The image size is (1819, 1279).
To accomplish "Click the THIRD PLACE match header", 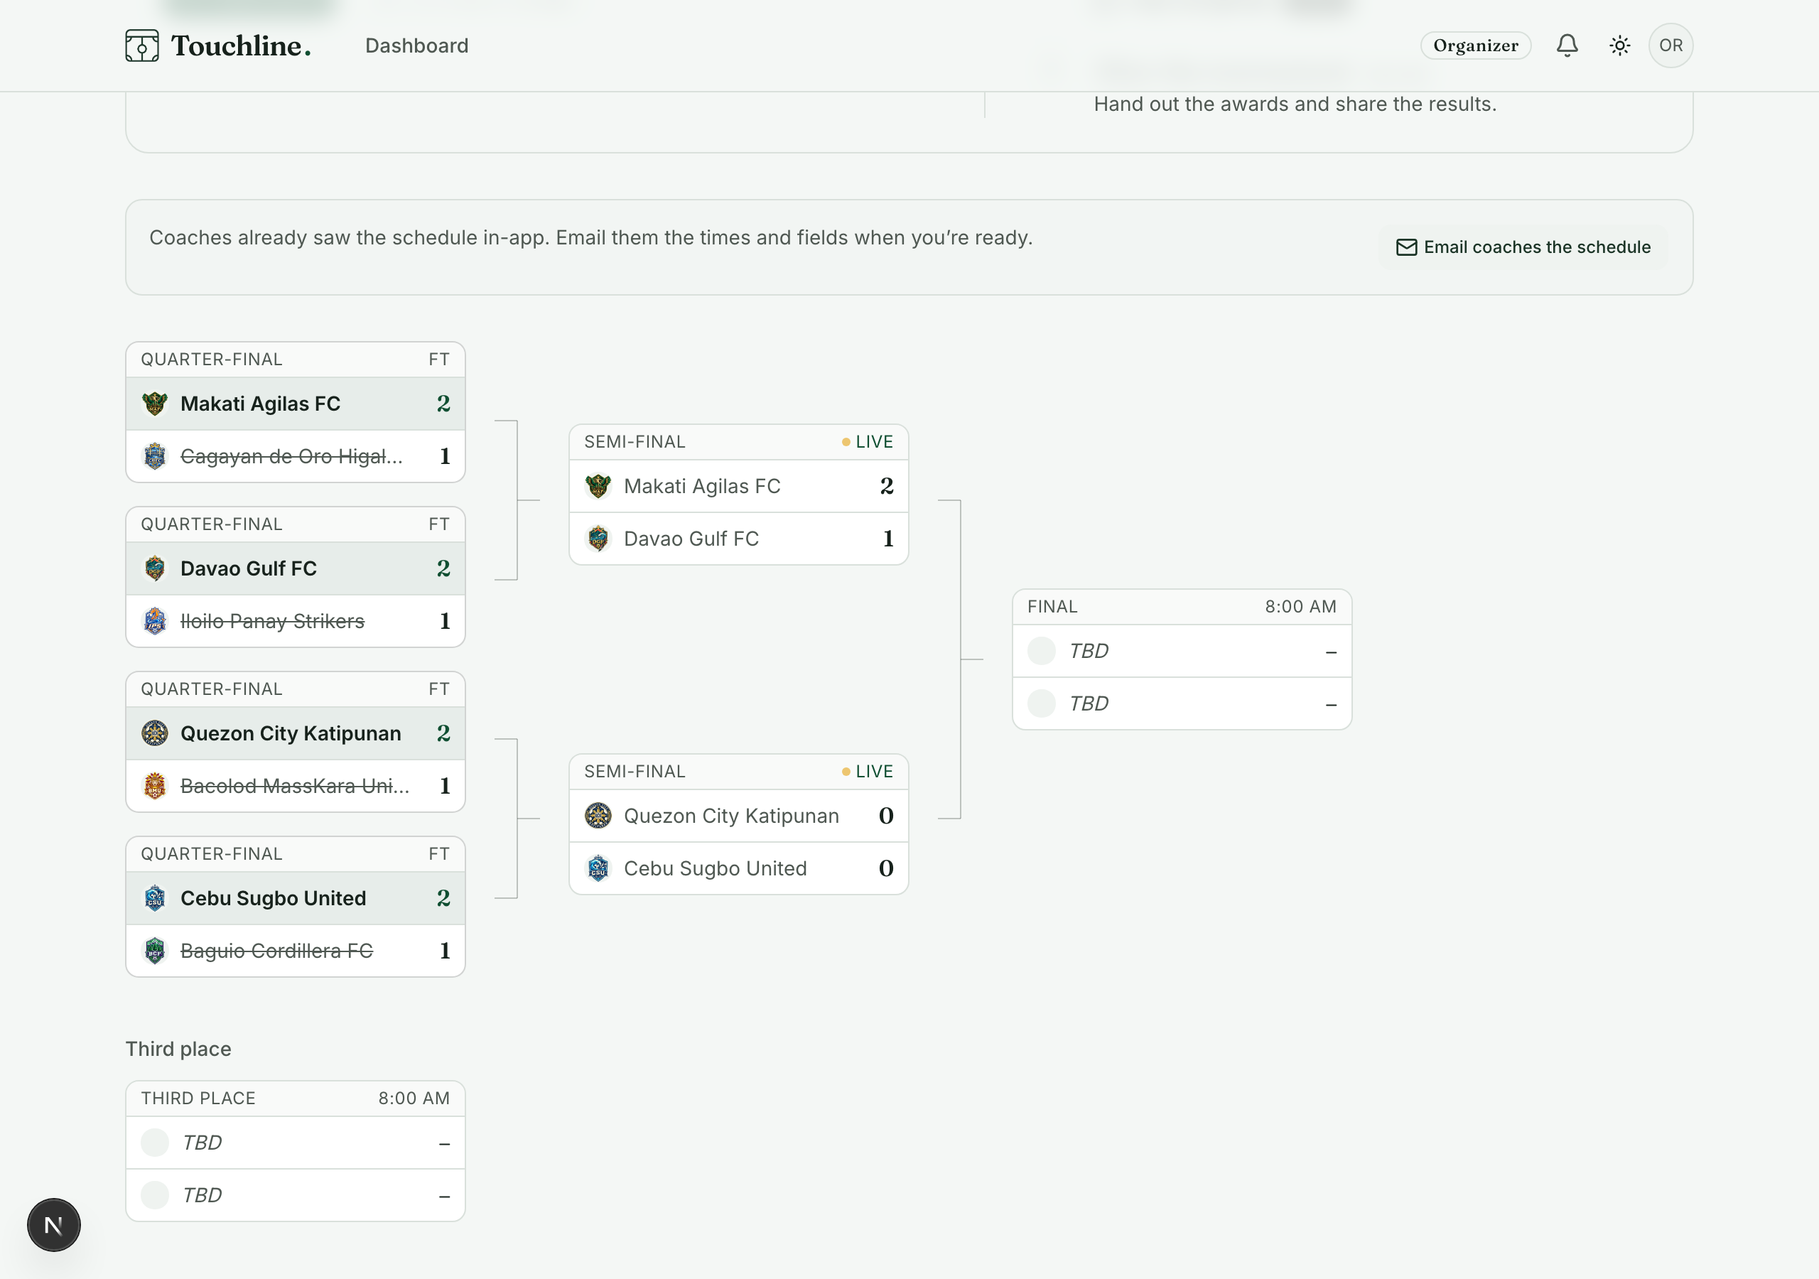I will tap(296, 1099).
